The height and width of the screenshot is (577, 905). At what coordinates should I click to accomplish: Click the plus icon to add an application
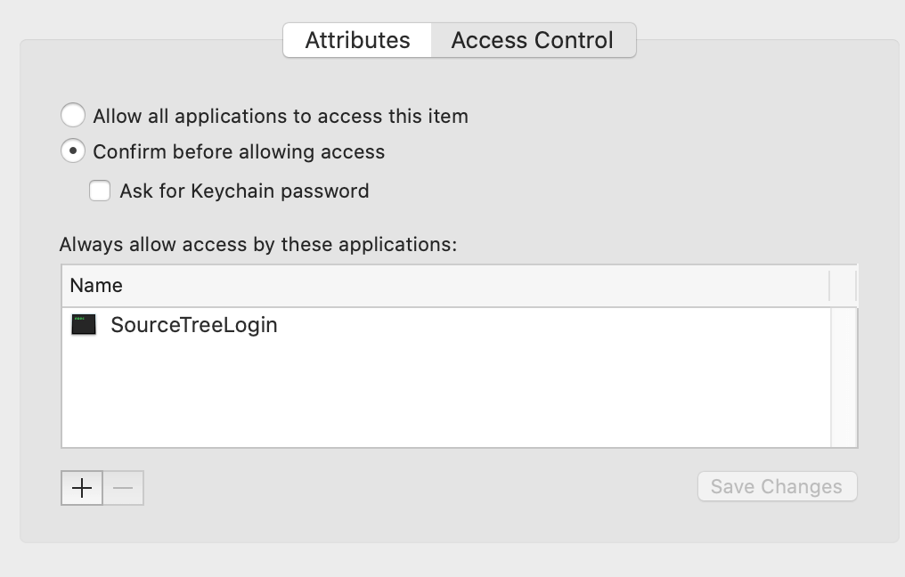point(81,487)
